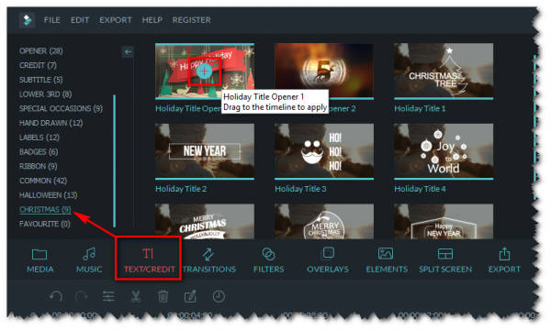551x331 pixels.
Task: Open the FILE menu
Action: (52, 20)
